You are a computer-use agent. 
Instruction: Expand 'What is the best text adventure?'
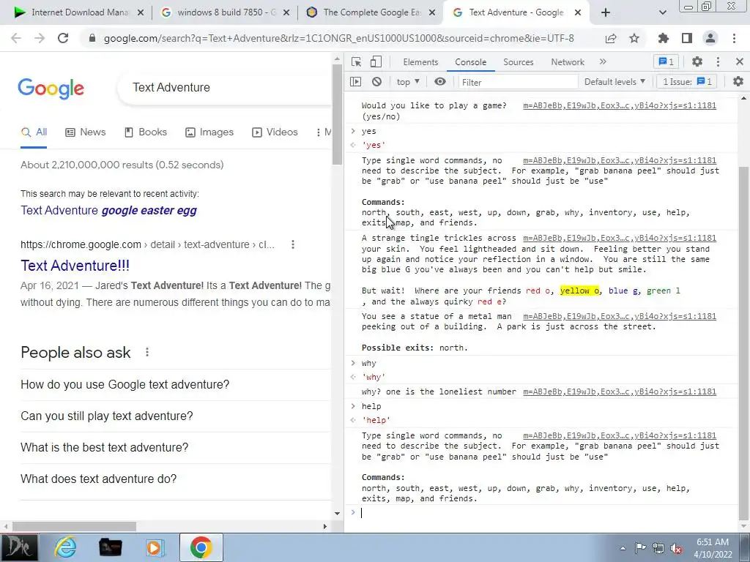point(176,448)
